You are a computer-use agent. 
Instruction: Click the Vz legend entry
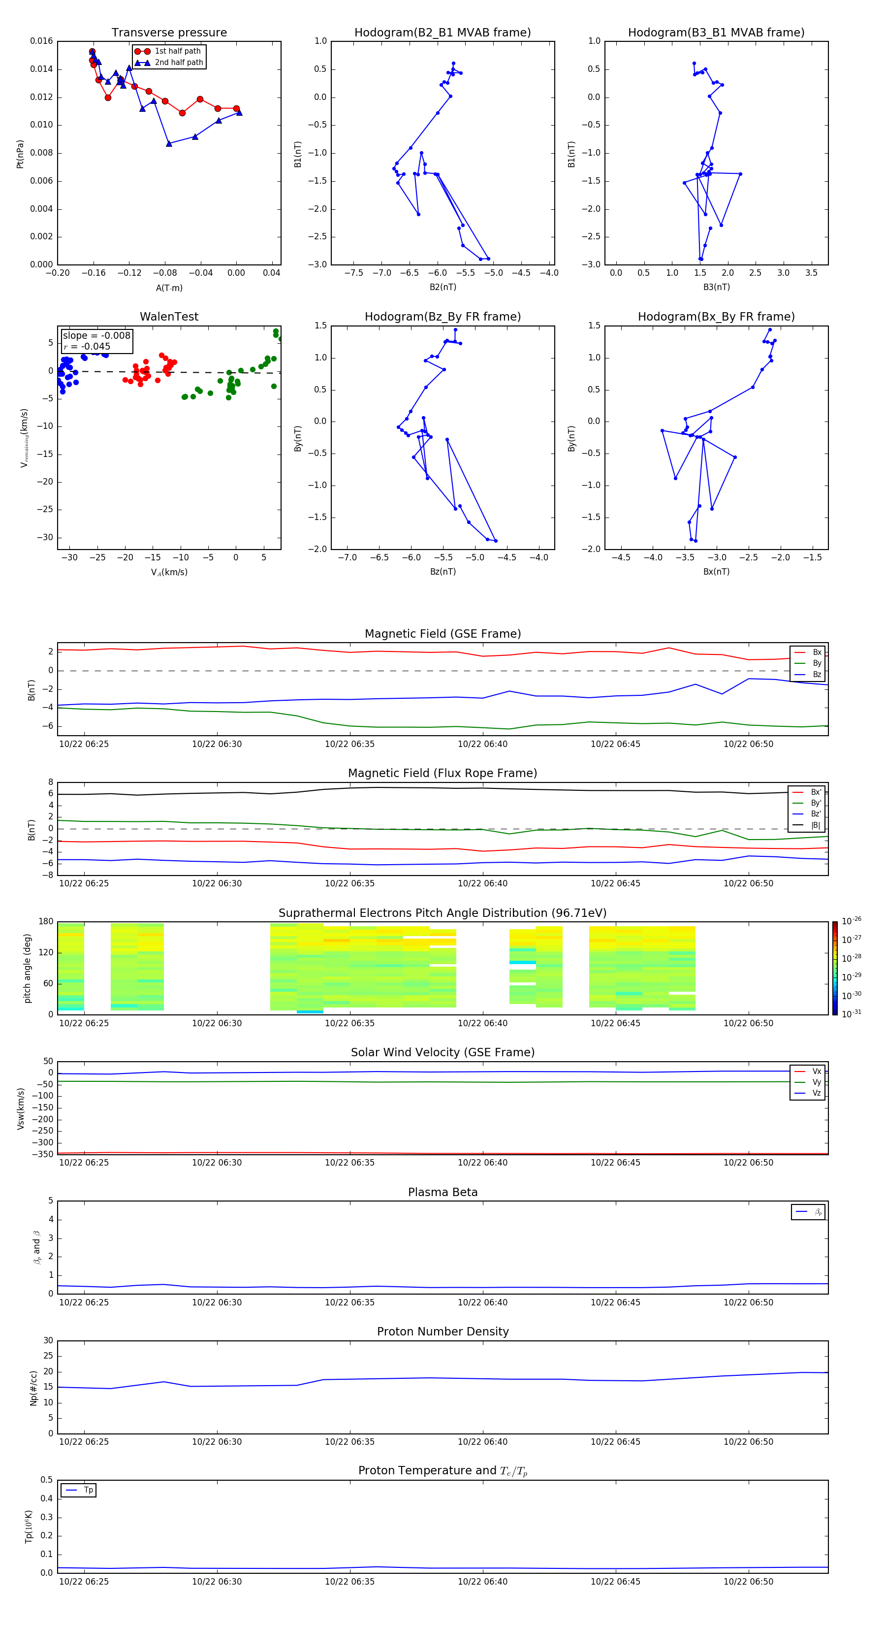(808, 1093)
